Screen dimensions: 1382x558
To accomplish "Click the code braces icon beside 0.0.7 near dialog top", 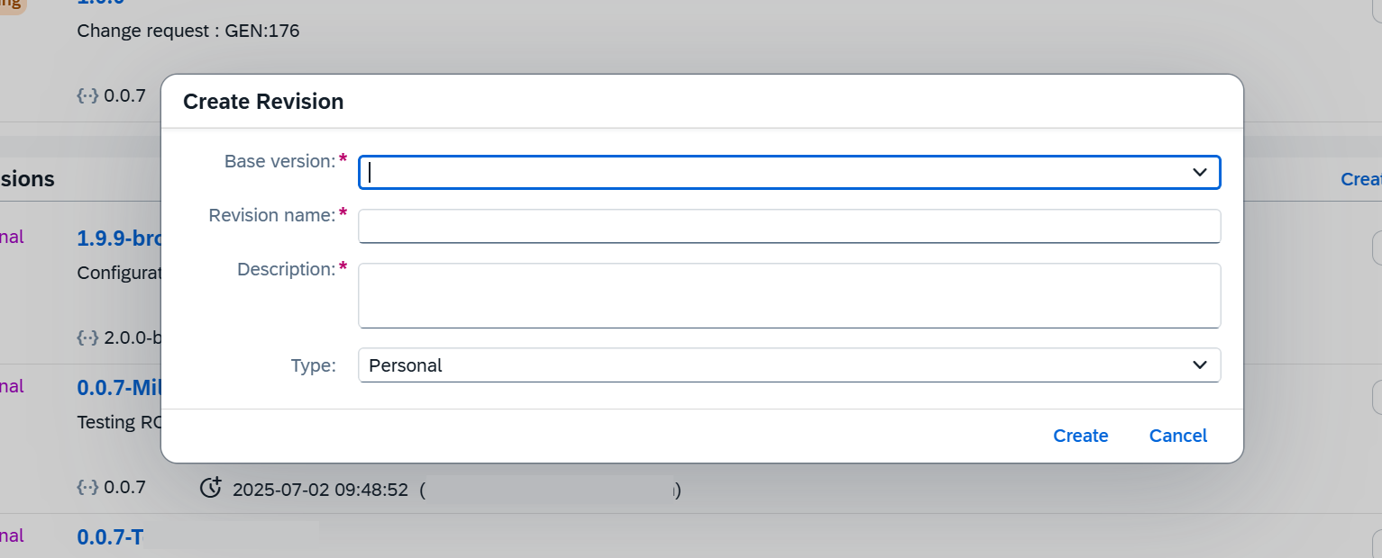I will 87,94.
